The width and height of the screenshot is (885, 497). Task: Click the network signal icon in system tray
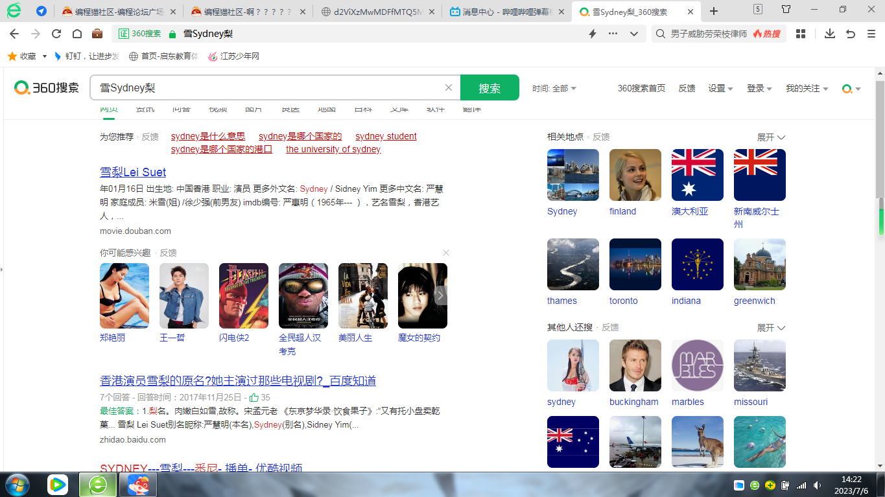pos(801,485)
